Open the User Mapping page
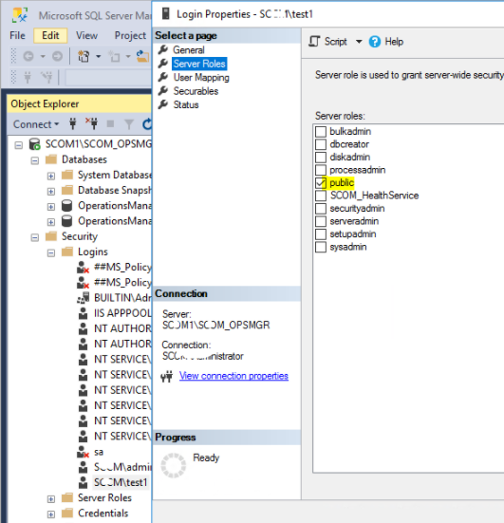 click(201, 78)
